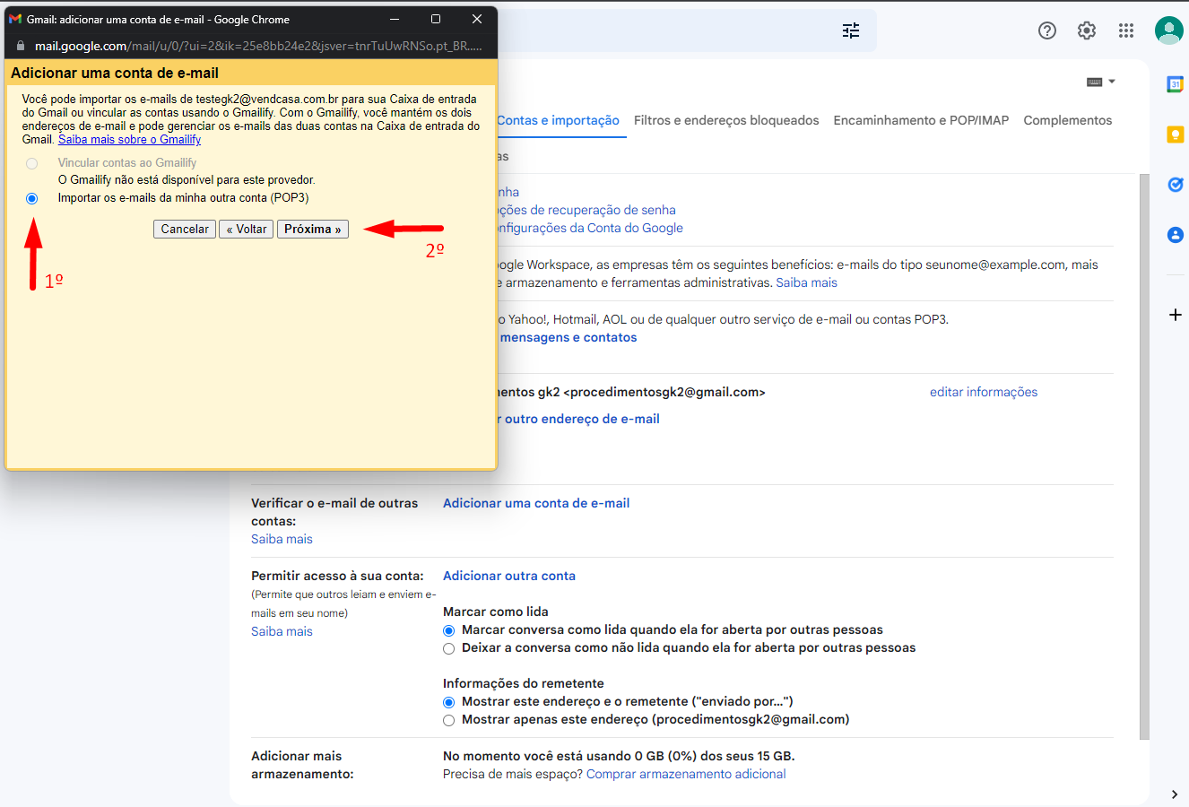Switch to Complementos tab
This screenshot has height=807, width=1189.
tap(1067, 120)
